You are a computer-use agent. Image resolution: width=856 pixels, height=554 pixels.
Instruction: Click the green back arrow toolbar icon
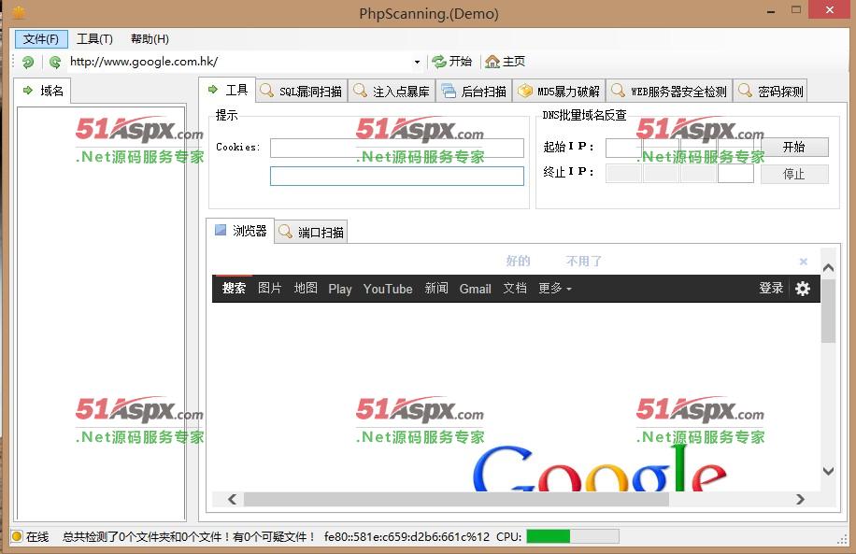tap(28, 63)
